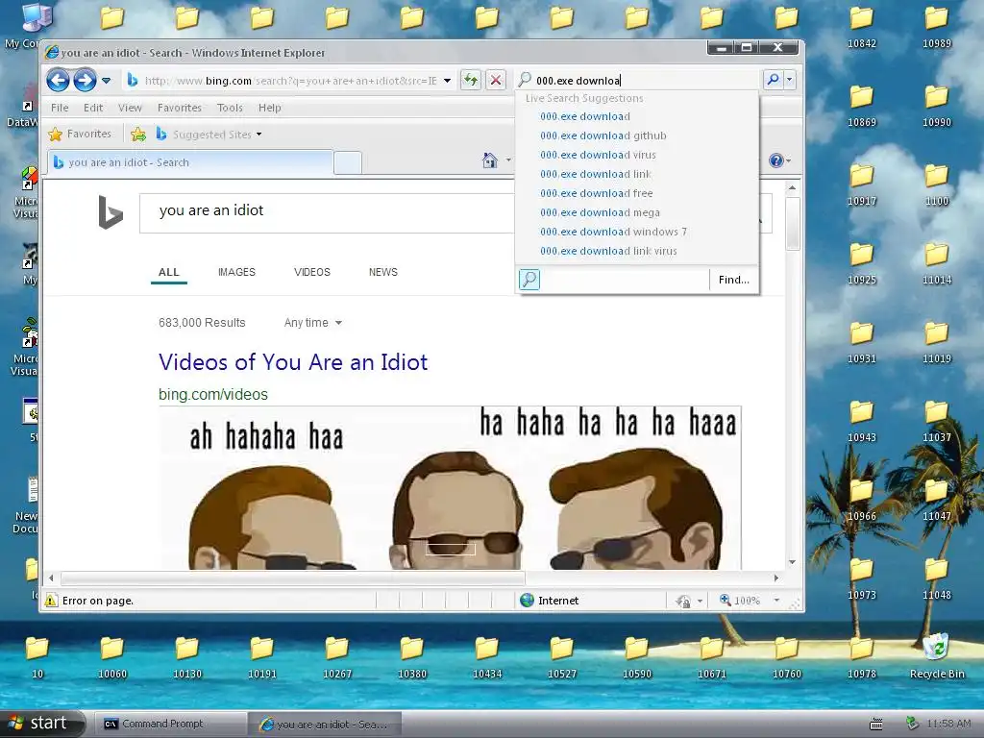Select the desktop folder named 10671
984x738 pixels.
click(x=712, y=657)
